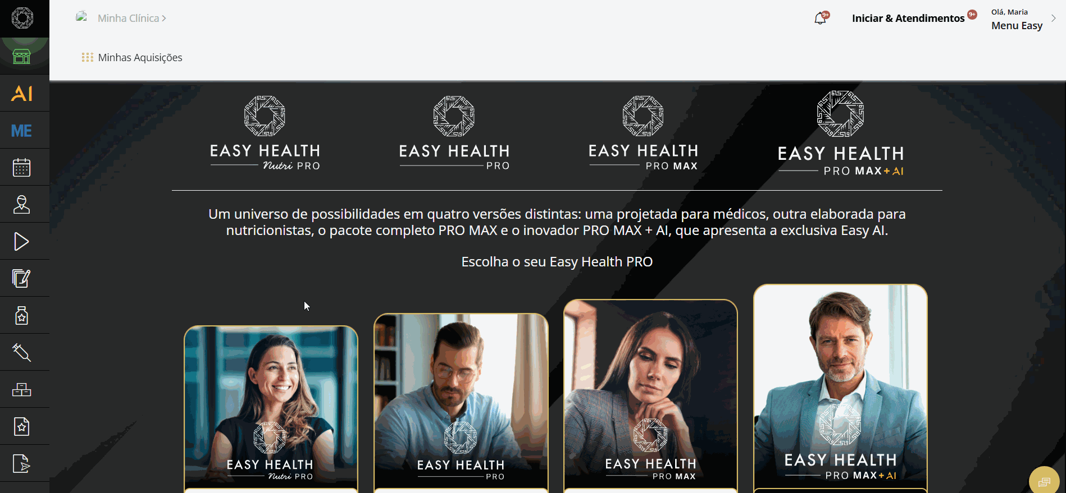Select the Easy Health PRO MAX+AI card
The width and height of the screenshot is (1066, 493).
[x=840, y=388]
